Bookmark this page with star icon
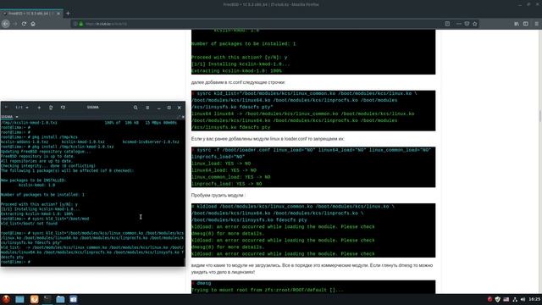This screenshot has height=305, width=542. (x=475, y=24)
